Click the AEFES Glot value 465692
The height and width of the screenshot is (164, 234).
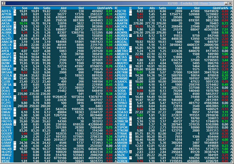[x=97, y=11]
